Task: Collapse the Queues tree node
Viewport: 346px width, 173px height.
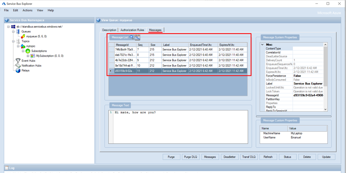Action: 14,31
